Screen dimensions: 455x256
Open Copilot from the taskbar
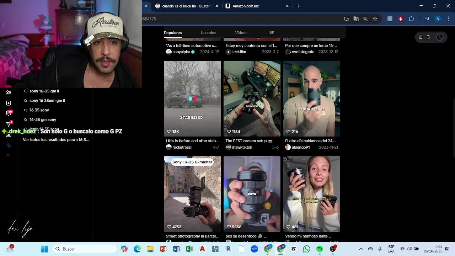124,249
